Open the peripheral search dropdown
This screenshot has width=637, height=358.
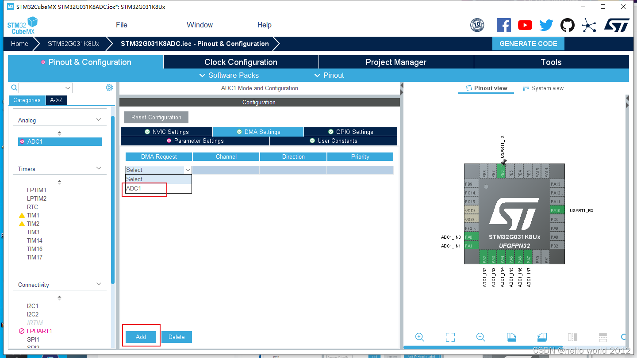(x=68, y=88)
